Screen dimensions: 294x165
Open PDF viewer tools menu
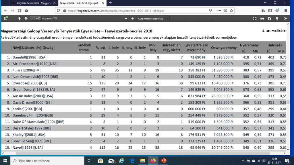pyautogui.click(x=286, y=18)
